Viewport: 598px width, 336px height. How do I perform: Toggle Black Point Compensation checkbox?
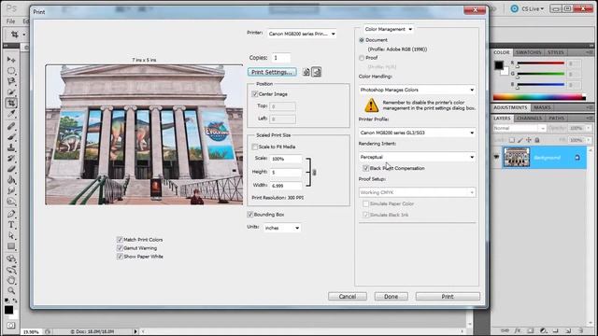366,168
